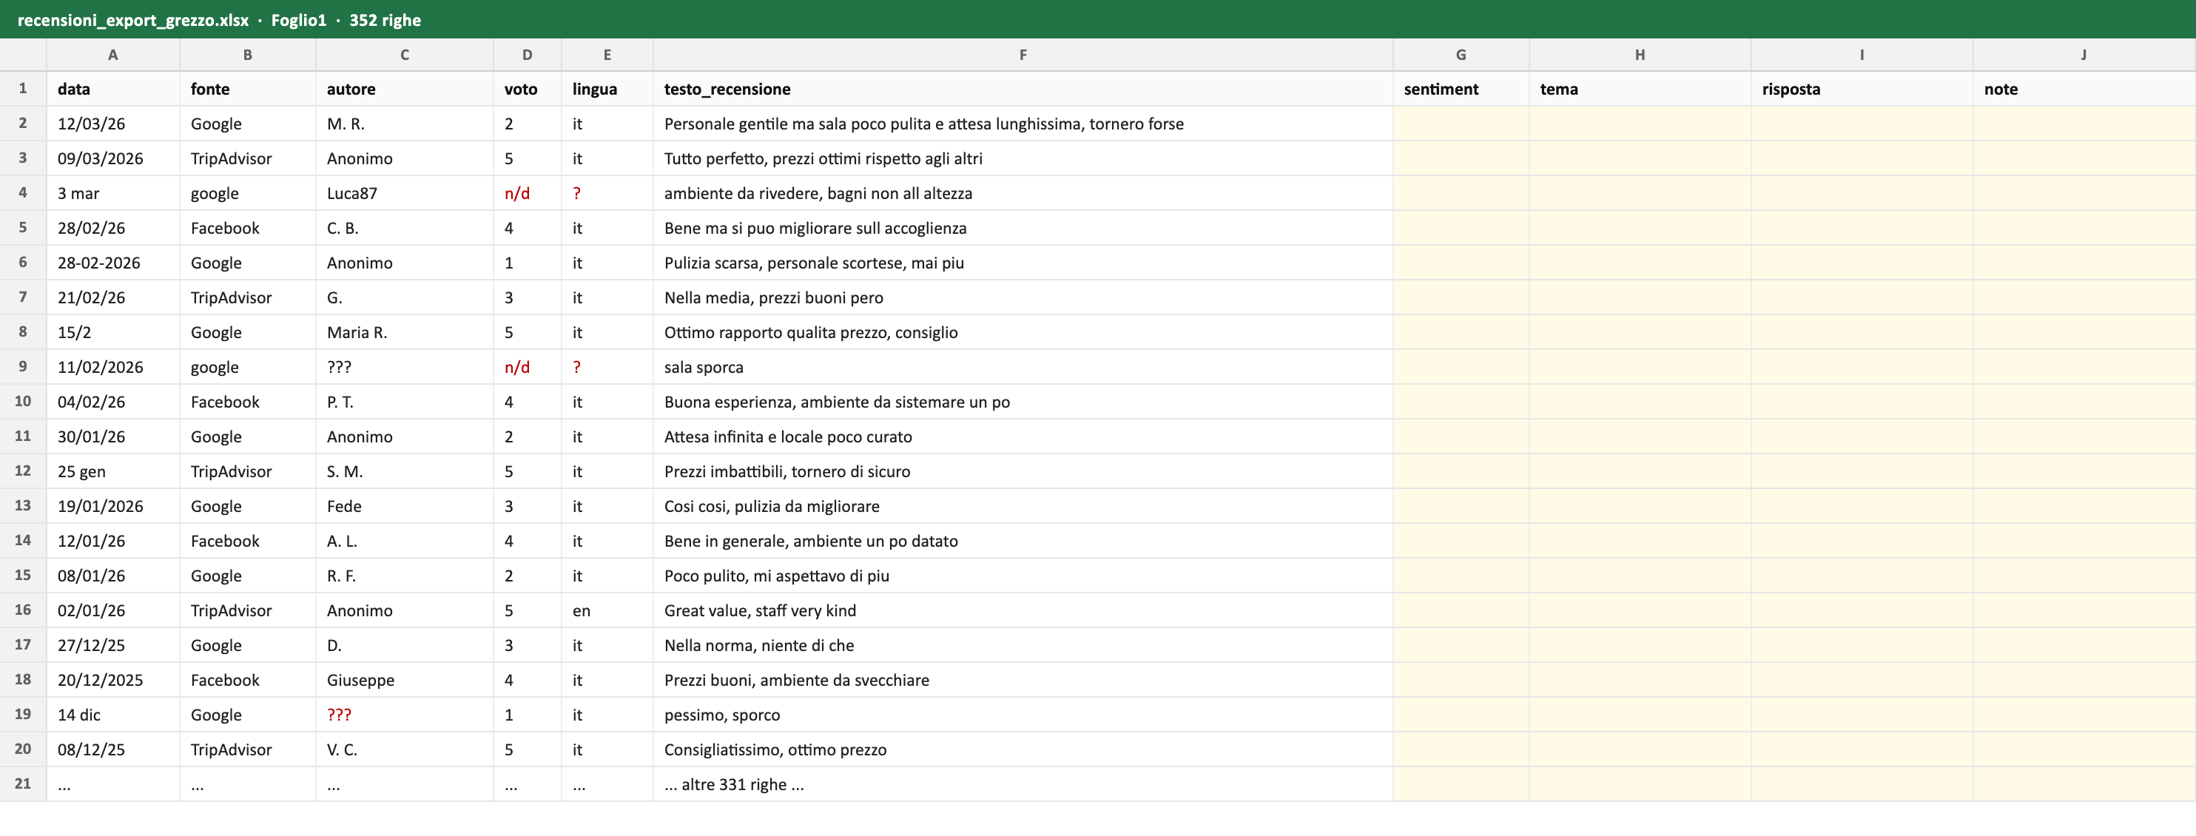2196x836 pixels.
Task: Select author cell 'Maria R.'
Action: [x=404, y=332]
